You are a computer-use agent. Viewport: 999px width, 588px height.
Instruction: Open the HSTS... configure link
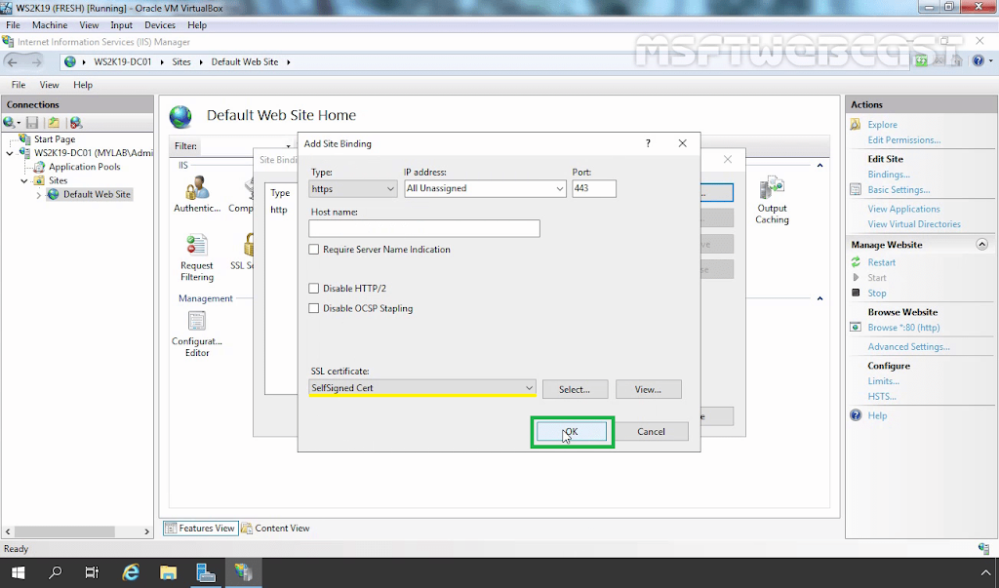[882, 396]
